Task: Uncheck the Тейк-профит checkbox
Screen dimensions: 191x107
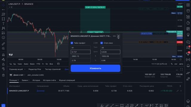Action: pos(72,43)
